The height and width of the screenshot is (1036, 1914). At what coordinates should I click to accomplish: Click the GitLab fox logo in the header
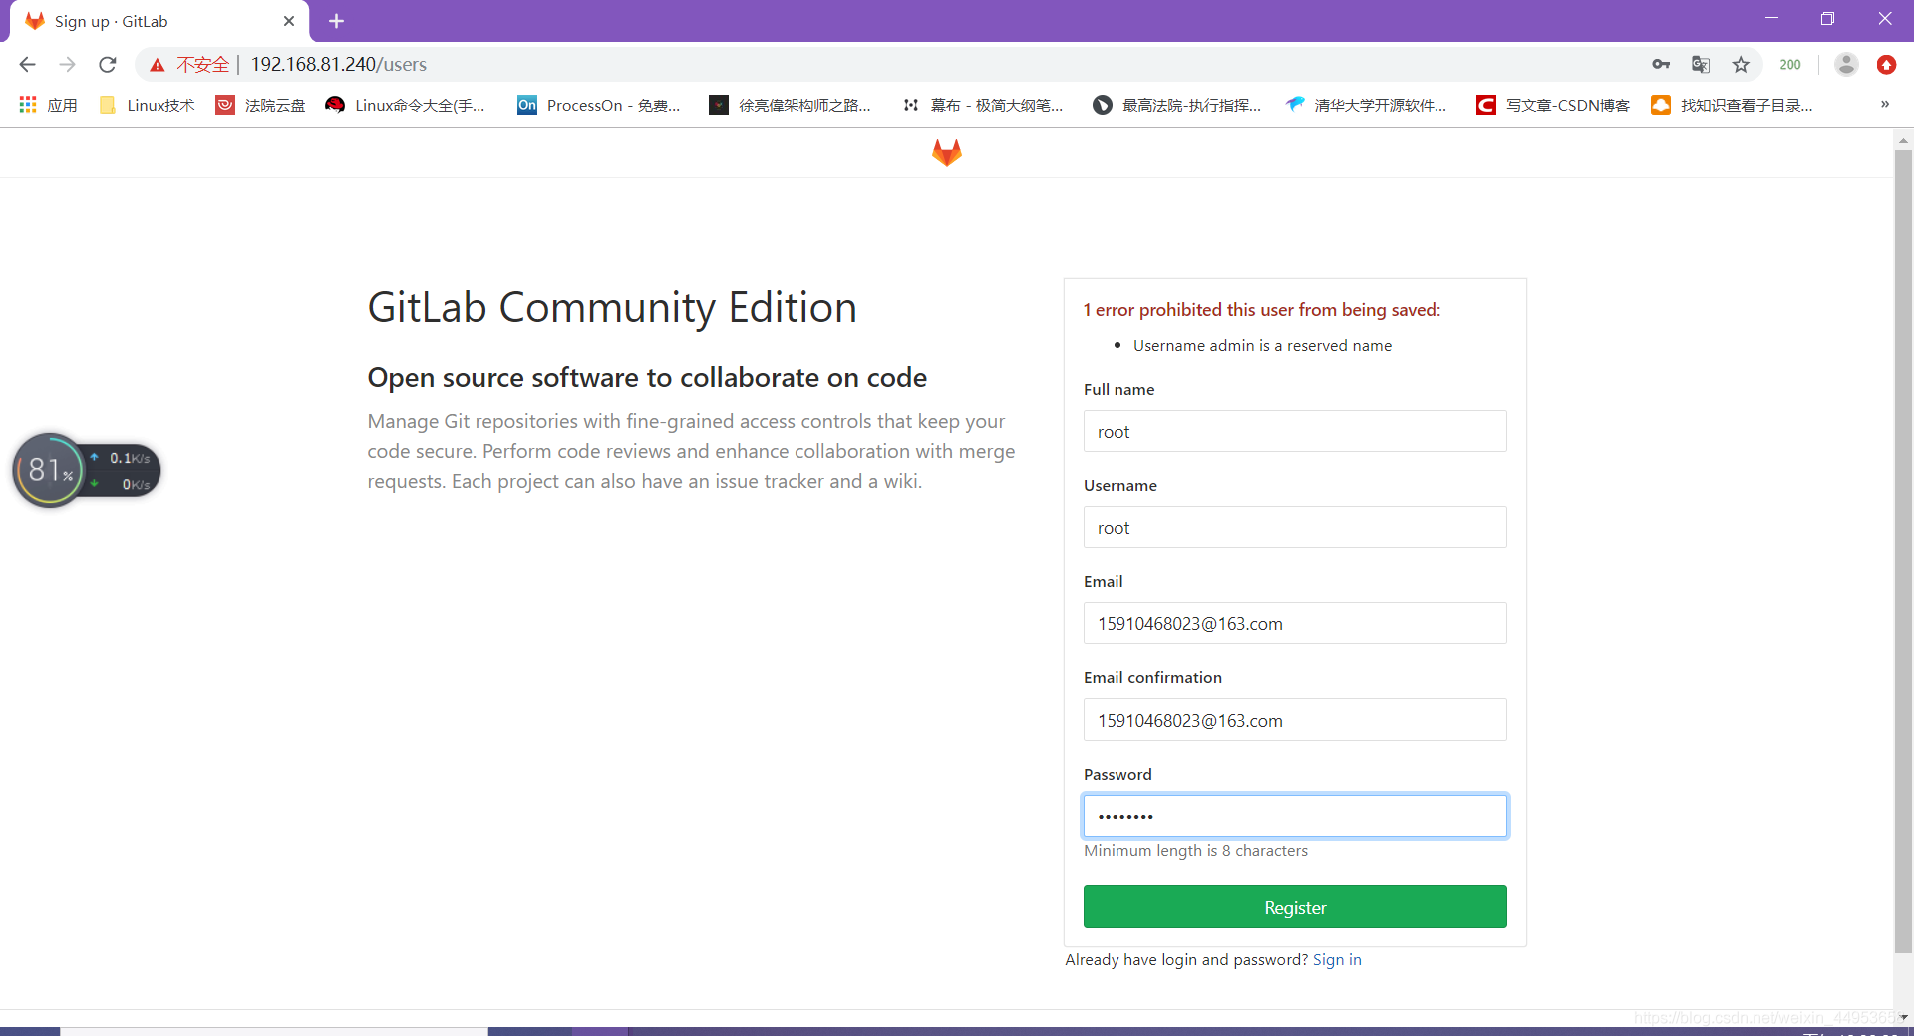pos(946,153)
